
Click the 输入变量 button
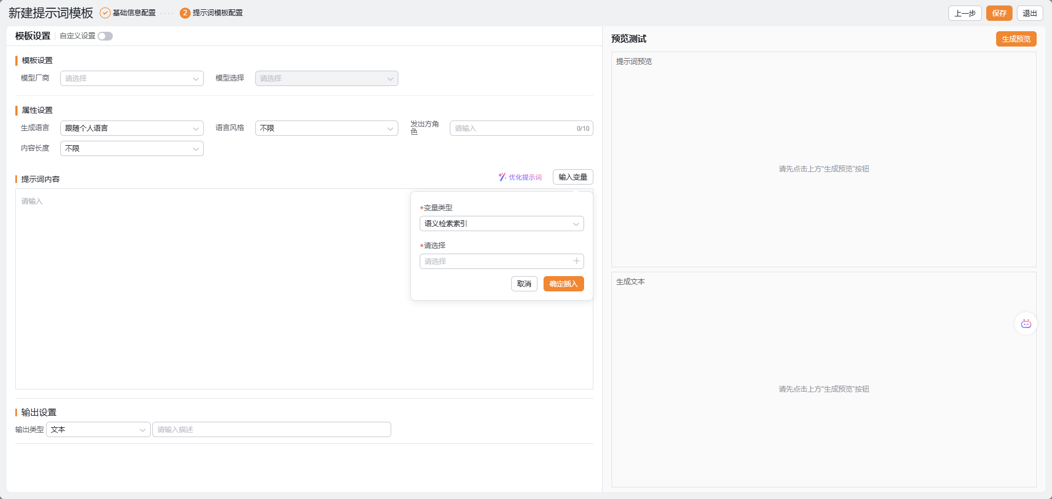[573, 177]
